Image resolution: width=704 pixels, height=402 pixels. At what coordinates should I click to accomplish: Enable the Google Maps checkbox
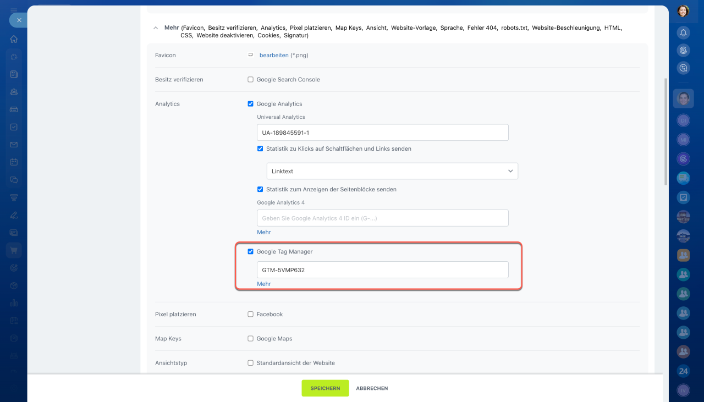click(x=251, y=339)
